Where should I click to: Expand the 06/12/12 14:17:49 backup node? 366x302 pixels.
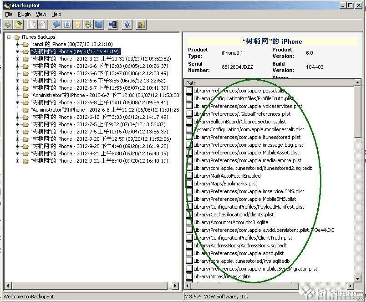17,117
